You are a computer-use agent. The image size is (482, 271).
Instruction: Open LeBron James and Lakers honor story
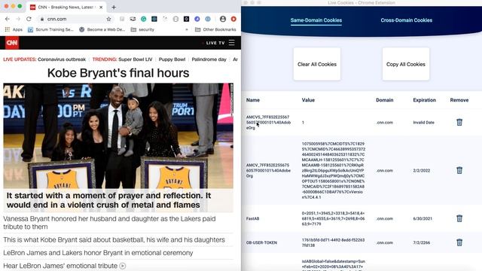click(x=98, y=253)
